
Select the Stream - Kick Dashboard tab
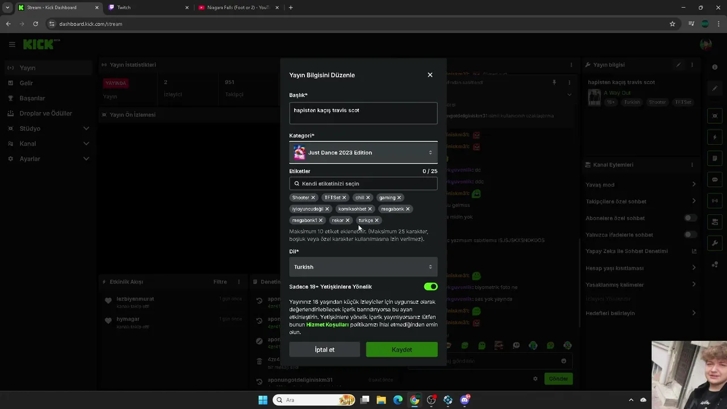57,7
